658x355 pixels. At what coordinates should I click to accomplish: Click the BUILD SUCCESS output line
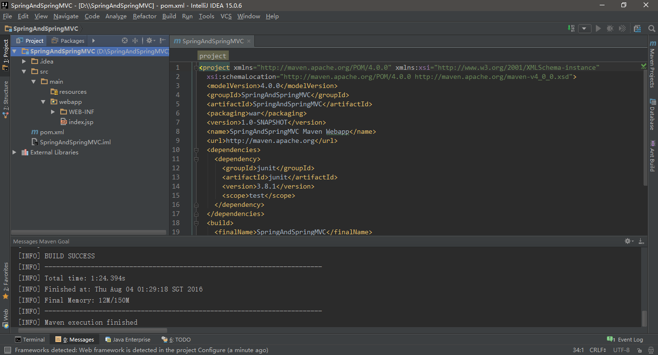[56, 256]
